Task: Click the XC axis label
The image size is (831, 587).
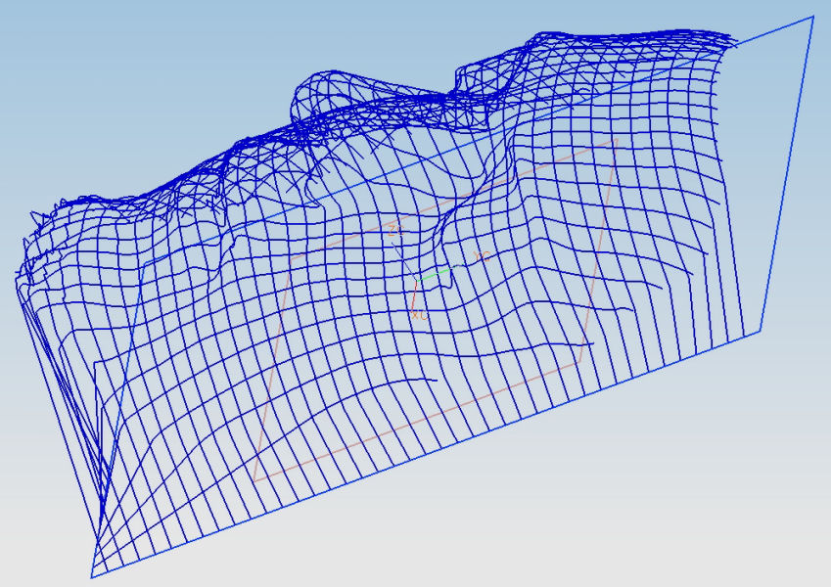Action: click(419, 315)
